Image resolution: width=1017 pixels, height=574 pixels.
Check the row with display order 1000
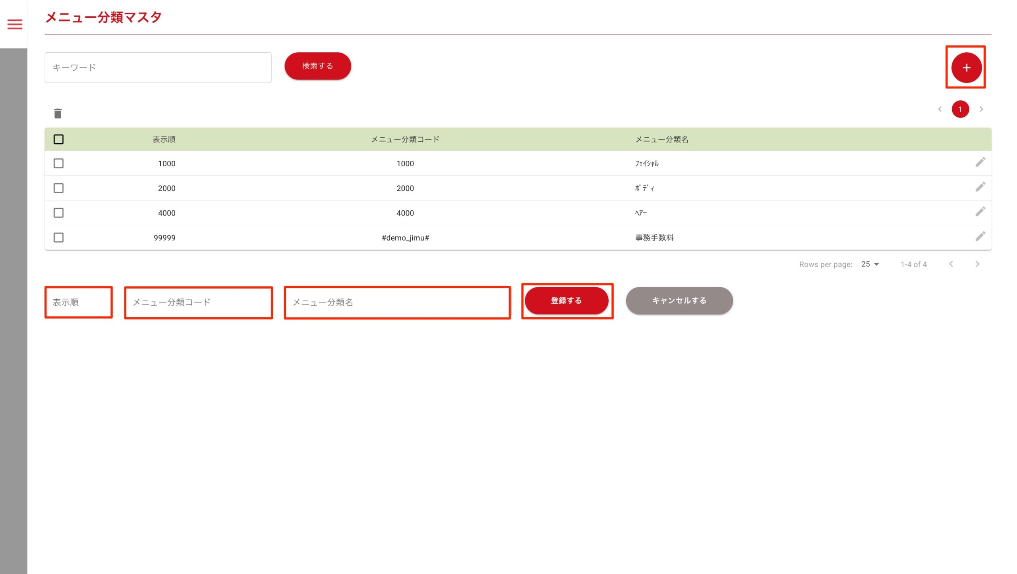[x=58, y=164]
